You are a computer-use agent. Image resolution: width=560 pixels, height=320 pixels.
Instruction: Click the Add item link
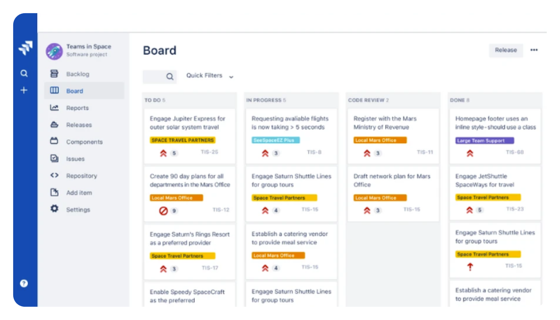click(x=79, y=193)
